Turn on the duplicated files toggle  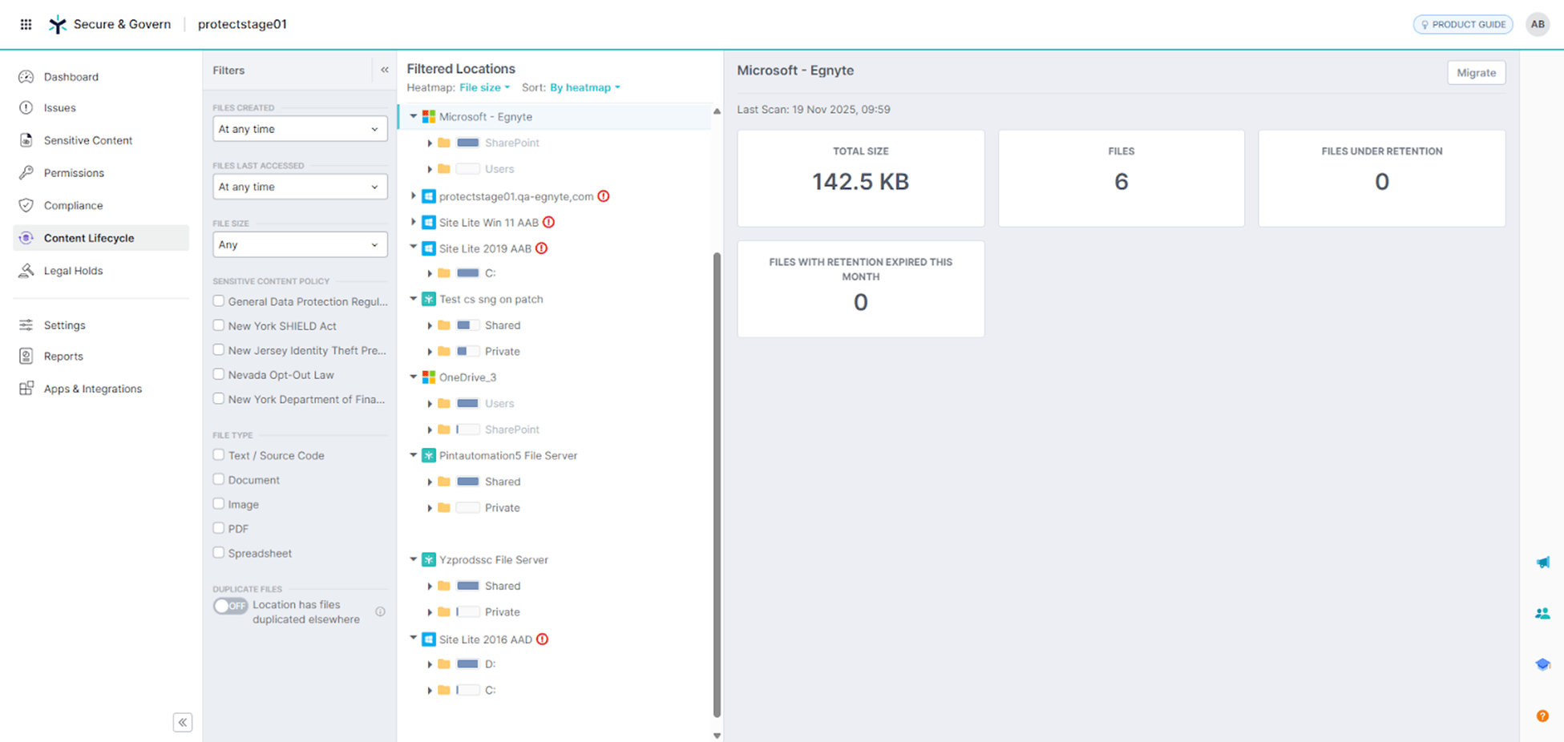click(230, 606)
